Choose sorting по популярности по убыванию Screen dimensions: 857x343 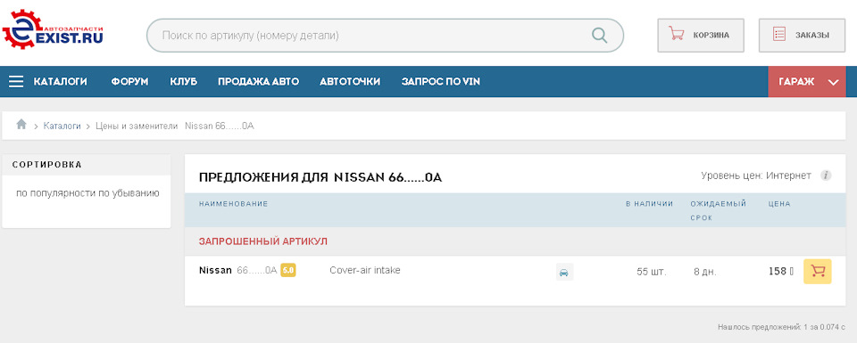[88, 193]
